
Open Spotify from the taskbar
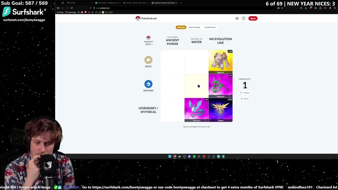click(194, 156)
